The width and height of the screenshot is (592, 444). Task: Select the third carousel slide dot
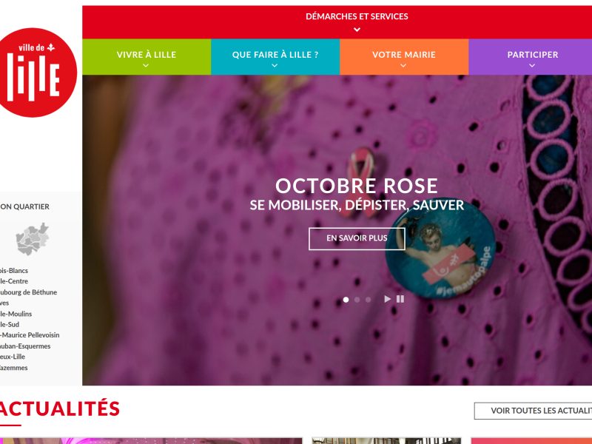(x=368, y=300)
